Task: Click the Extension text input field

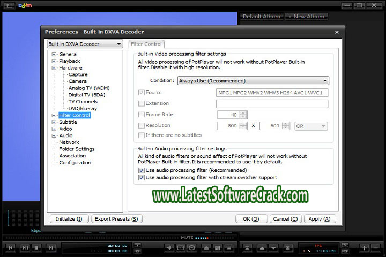Action: [x=272, y=103]
